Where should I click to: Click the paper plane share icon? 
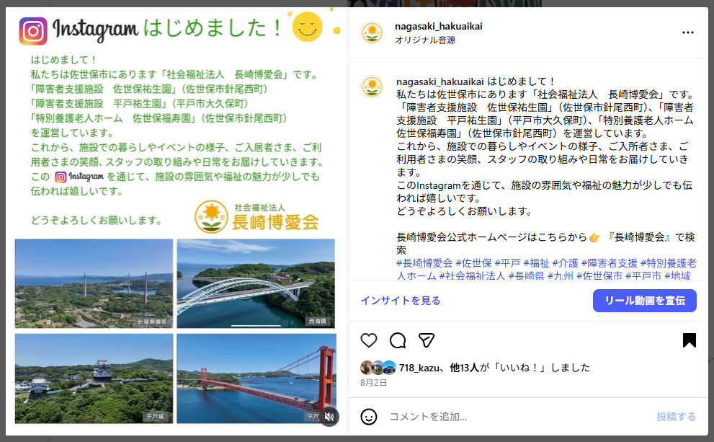click(427, 340)
